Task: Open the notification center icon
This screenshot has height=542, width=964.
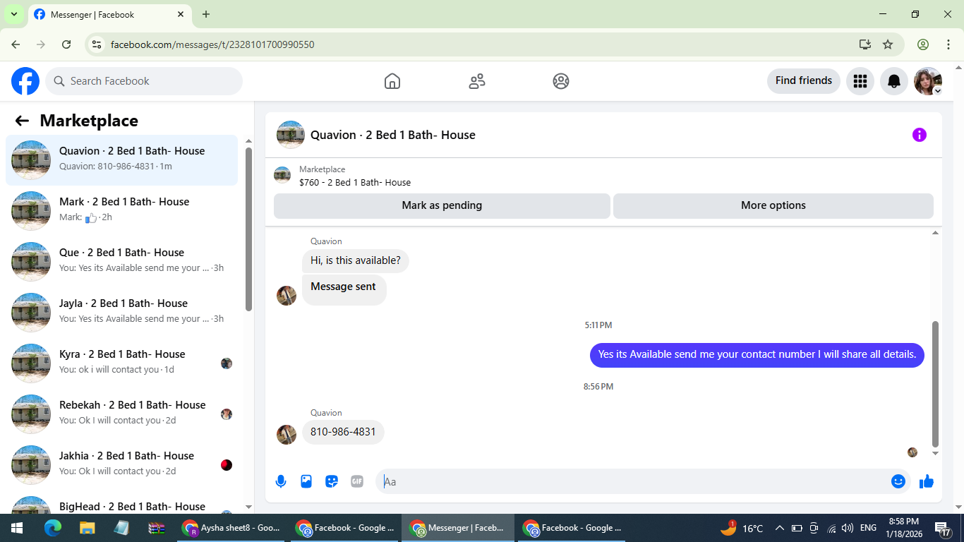Action: [943, 528]
